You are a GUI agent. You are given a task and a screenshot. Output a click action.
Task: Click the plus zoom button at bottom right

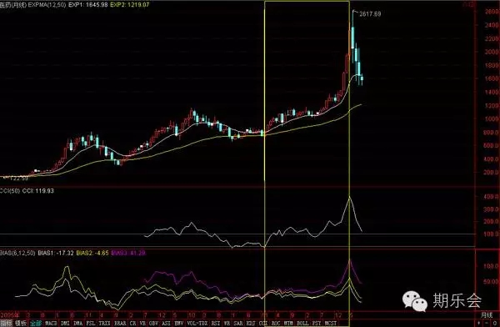pyautogui.click(x=479, y=323)
